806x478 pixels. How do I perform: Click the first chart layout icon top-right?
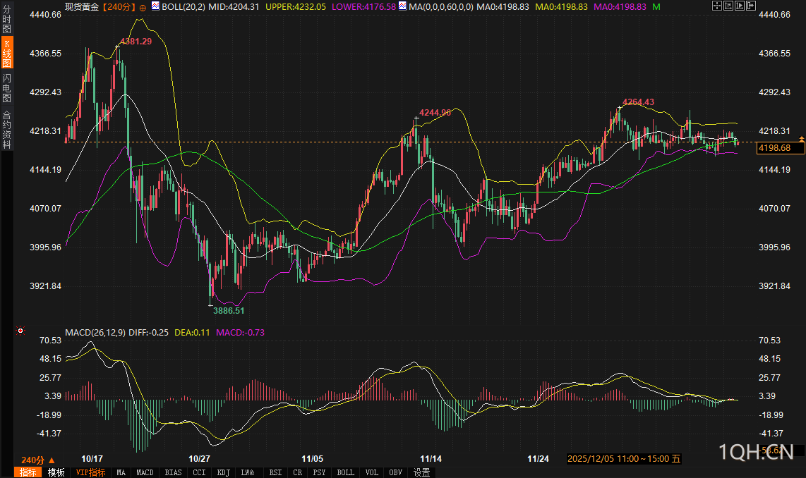pos(716,6)
